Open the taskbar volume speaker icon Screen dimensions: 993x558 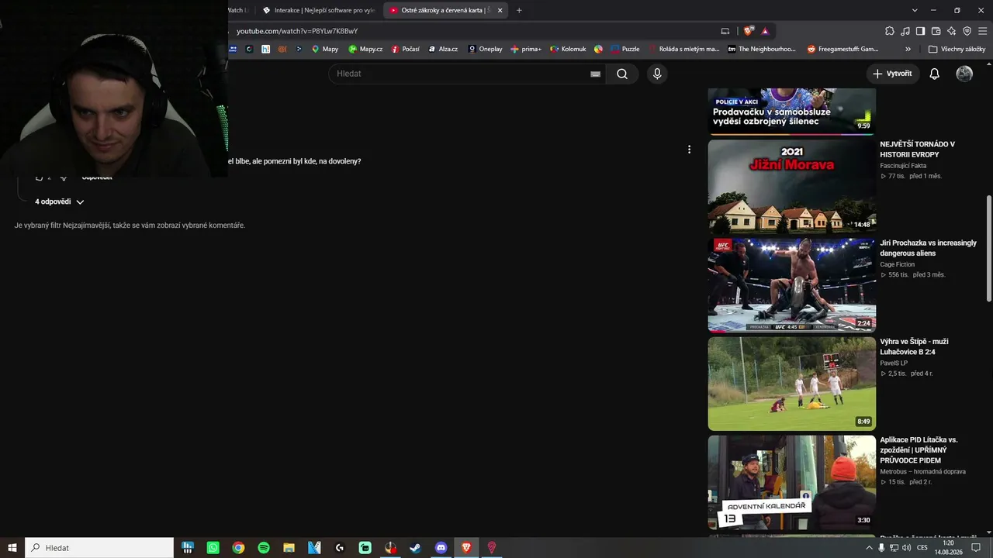[907, 547]
